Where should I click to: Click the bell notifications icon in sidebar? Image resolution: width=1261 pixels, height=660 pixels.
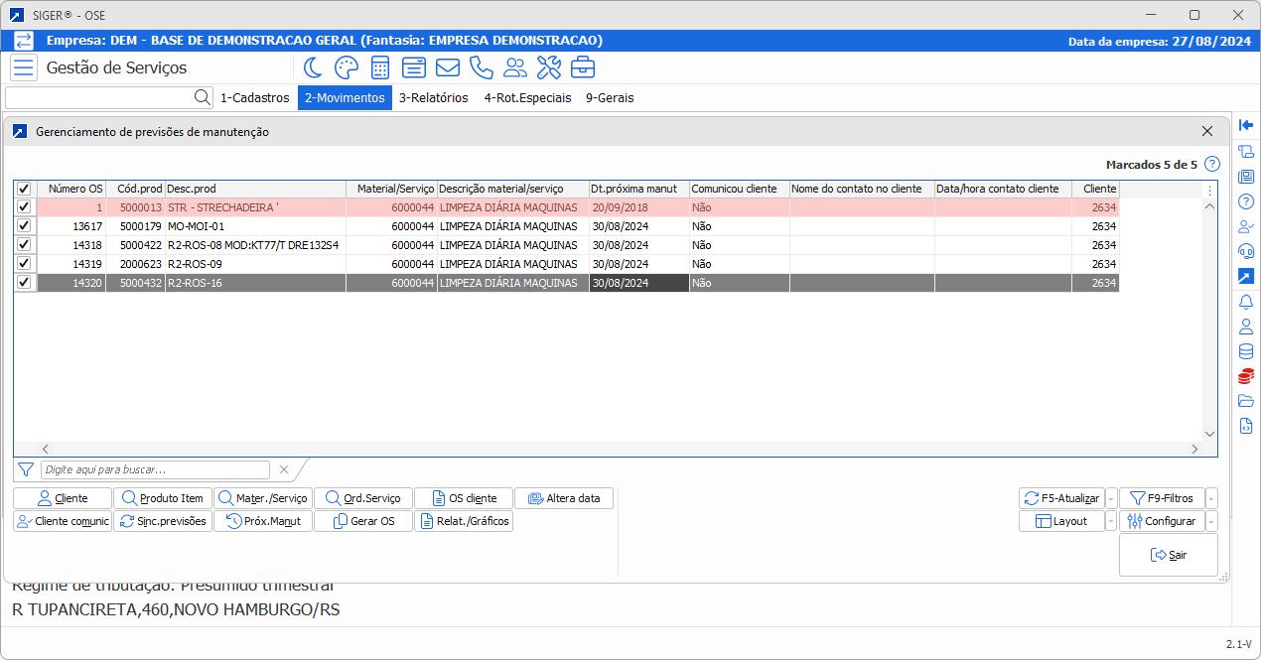click(x=1246, y=302)
